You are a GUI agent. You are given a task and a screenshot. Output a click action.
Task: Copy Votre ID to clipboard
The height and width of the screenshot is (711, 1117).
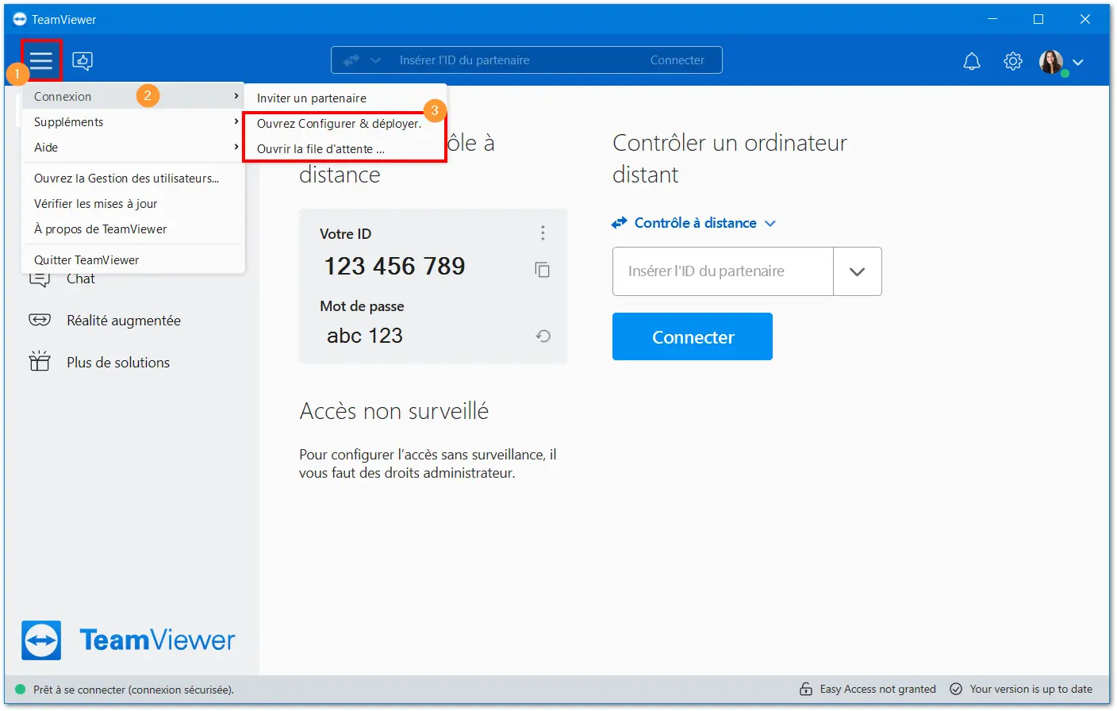(543, 270)
